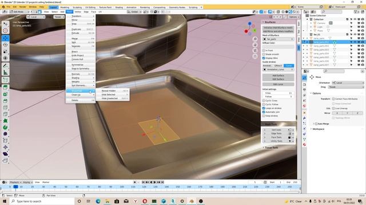Select the Loop Cut tool

click(5, 108)
